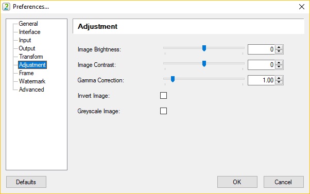Close the Preferences window
Image resolution: width=310 pixels, height=194 pixels.
[x=302, y=7]
